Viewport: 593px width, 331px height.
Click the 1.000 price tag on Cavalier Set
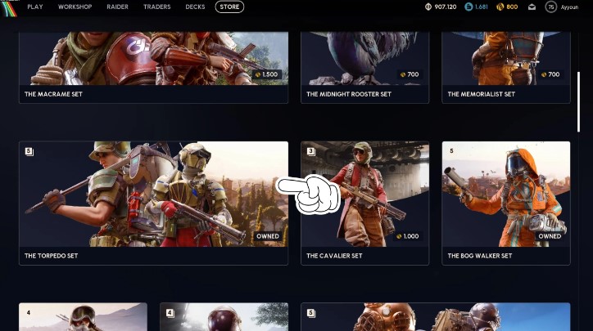pos(408,236)
